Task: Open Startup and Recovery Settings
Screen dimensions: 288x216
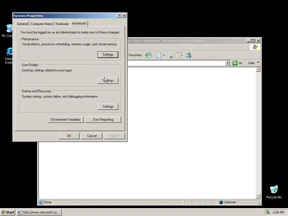Action: pos(108,107)
